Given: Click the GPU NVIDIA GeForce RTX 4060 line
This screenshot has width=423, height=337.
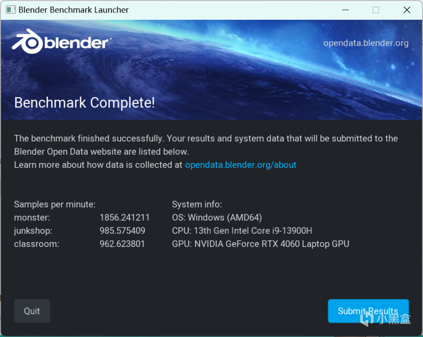Looking at the screenshot, I should pos(261,244).
